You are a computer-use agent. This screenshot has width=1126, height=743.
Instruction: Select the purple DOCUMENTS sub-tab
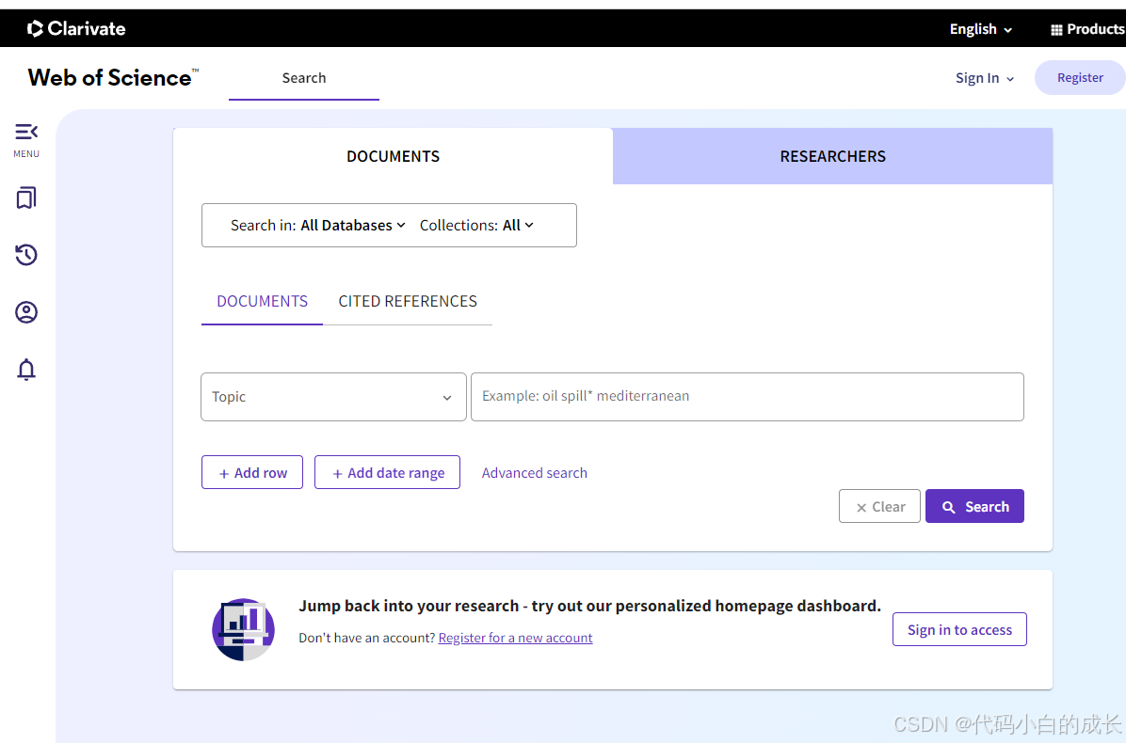pyautogui.click(x=262, y=302)
